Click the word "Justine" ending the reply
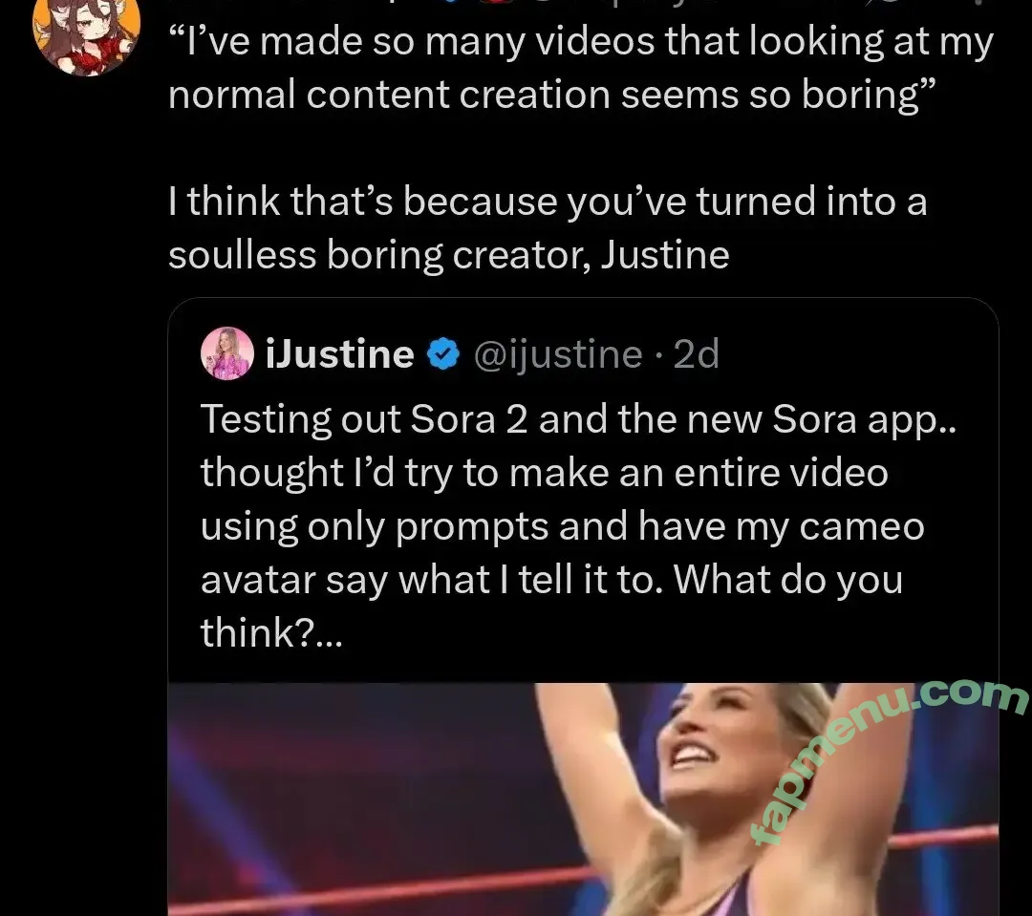This screenshot has width=1032, height=916. [x=664, y=255]
